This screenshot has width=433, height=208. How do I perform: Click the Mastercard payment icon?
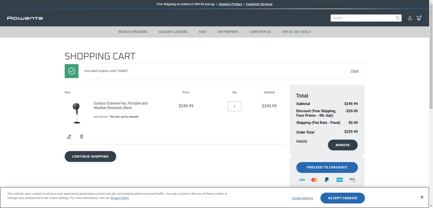point(314,180)
